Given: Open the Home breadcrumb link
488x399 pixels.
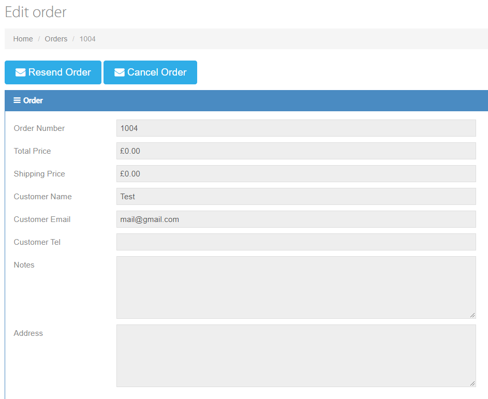Looking at the screenshot, I should click(x=23, y=39).
